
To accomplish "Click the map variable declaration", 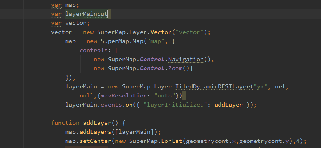I will click(70, 5).
